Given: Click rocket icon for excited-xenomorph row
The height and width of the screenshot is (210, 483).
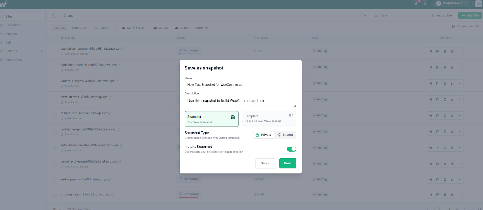Looking at the screenshot, I should pyautogui.click(x=452, y=51).
